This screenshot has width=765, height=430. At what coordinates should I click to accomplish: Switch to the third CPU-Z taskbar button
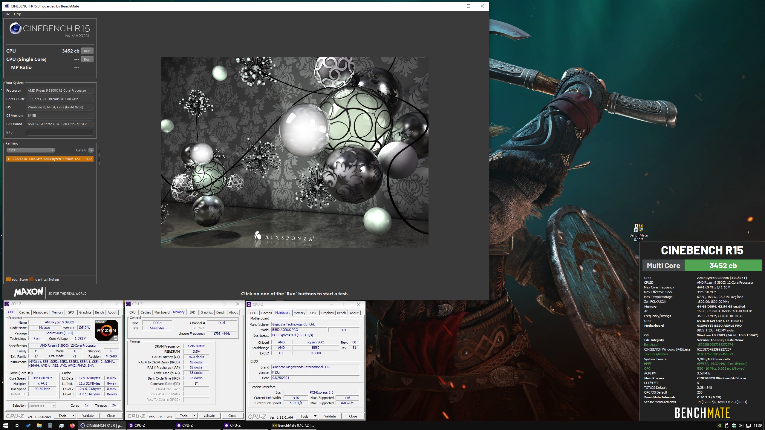point(245,426)
